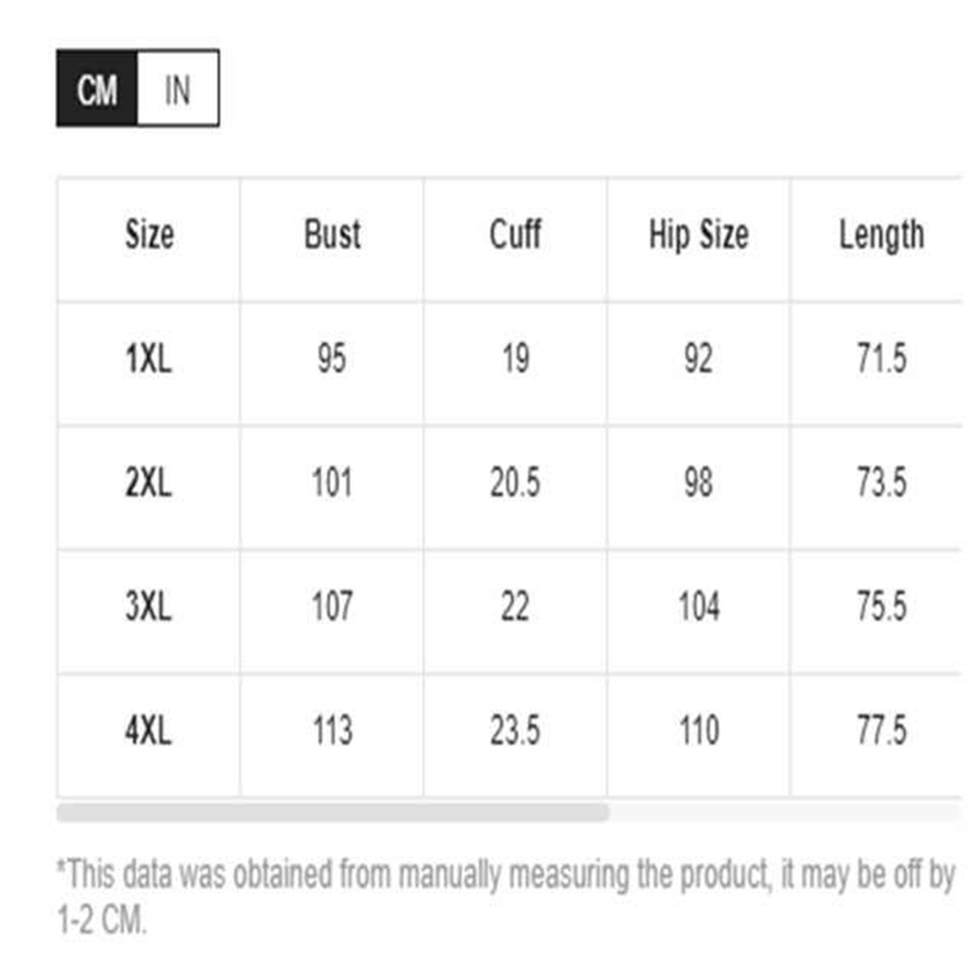The image size is (979, 979).
Task: Select the Length column header
Action: tap(881, 236)
